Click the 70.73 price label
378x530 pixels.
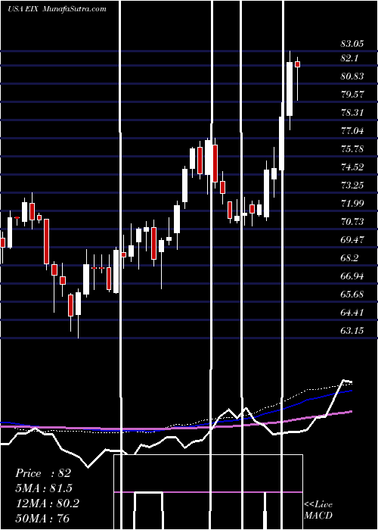click(352, 222)
